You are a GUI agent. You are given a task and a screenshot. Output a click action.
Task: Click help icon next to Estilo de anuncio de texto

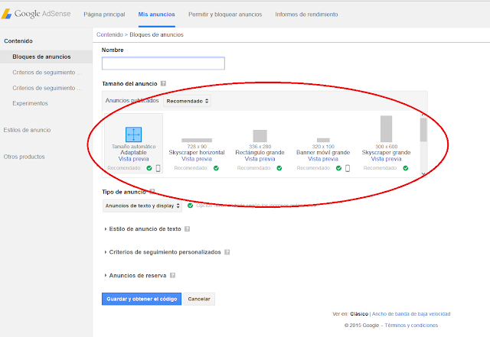coord(187,228)
